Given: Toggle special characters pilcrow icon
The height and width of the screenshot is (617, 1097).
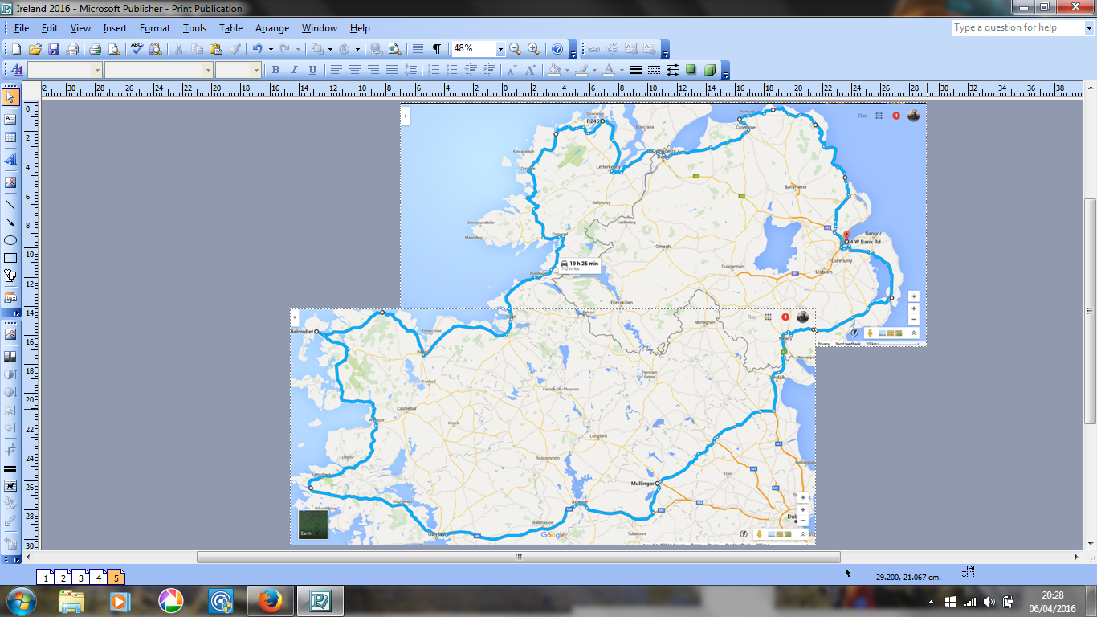Looking at the screenshot, I should (436, 49).
